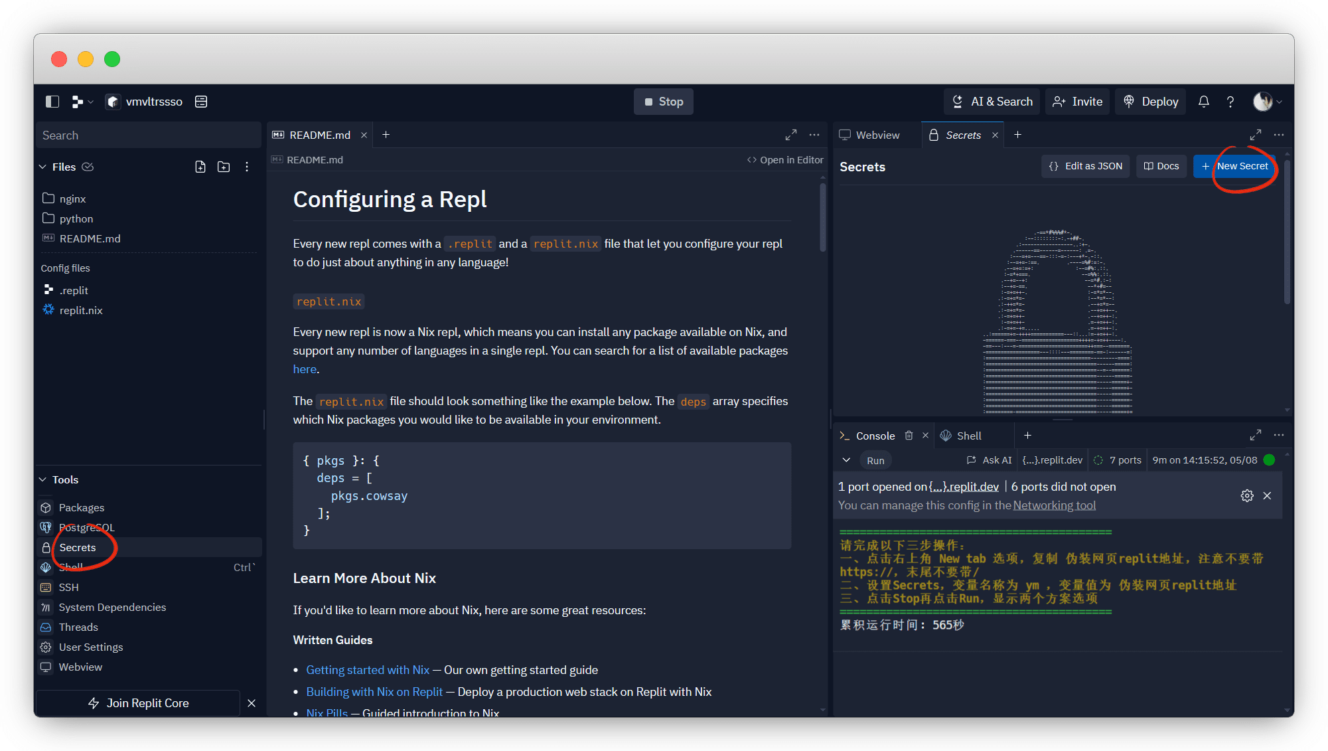
Task: Open the Files three-dot menu
Action: (247, 167)
